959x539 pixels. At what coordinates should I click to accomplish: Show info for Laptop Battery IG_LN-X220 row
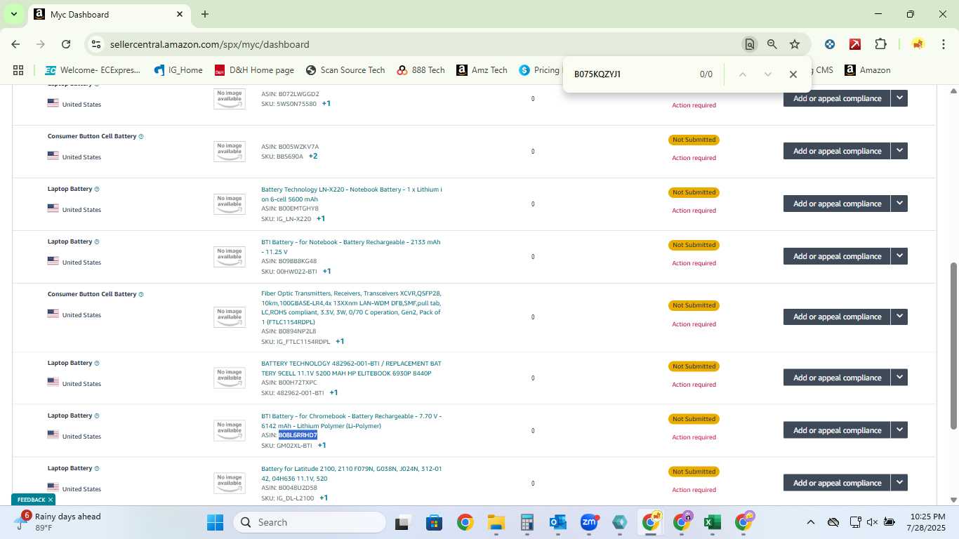pyautogui.click(x=97, y=189)
